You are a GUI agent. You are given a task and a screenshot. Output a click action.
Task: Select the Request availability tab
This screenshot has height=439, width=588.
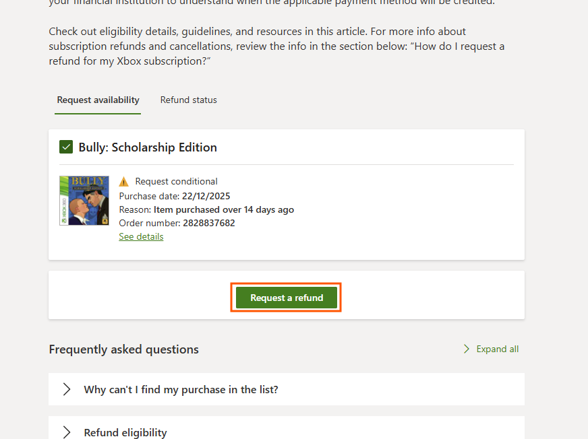tap(98, 100)
